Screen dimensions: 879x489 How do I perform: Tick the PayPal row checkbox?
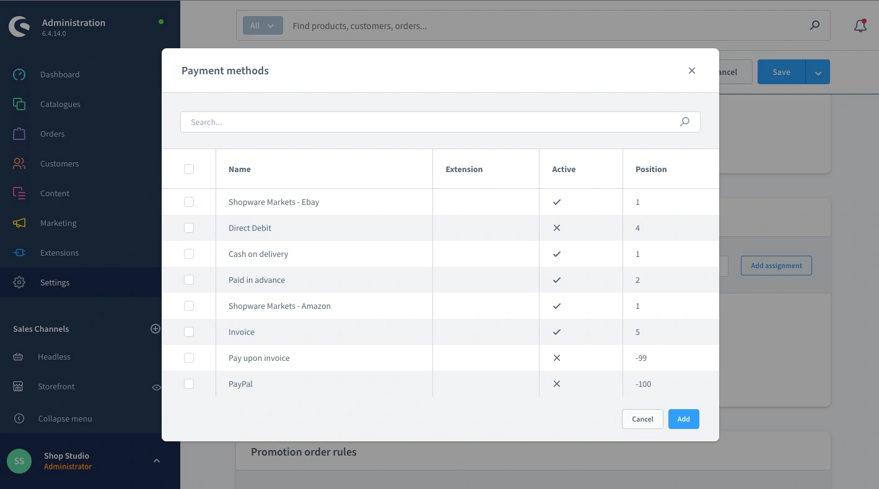[x=189, y=384]
